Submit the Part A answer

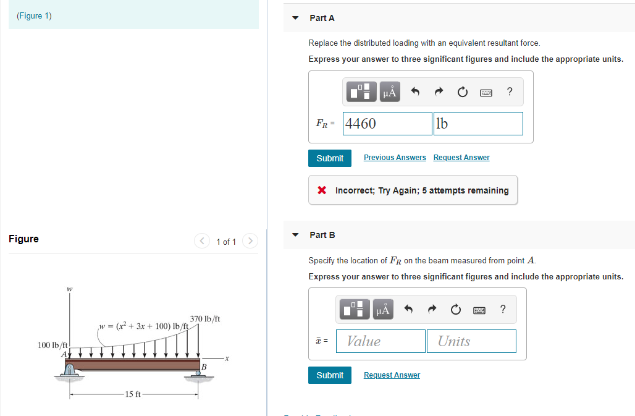point(329,158)
